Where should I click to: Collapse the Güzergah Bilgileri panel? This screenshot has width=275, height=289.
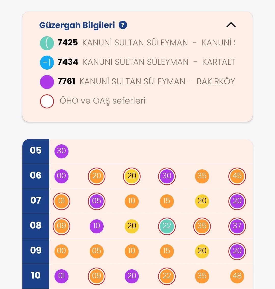[231, 25]
